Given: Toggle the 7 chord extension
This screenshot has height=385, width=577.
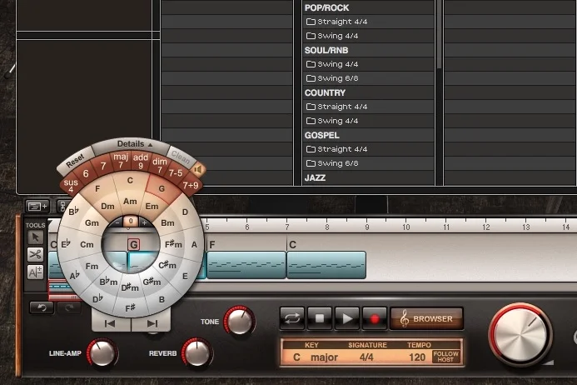Looking at the screenshot, I should click(103, 166).
